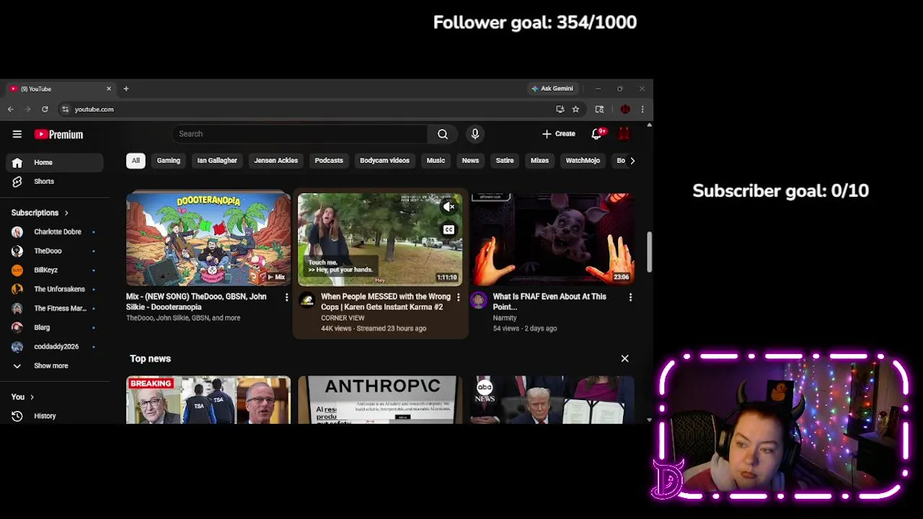
Task: Open the ABC News video thumbnail
Action: coord(552,400)
